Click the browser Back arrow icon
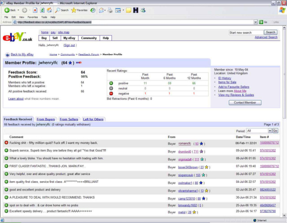287x223 pixels. coord(7,10)
